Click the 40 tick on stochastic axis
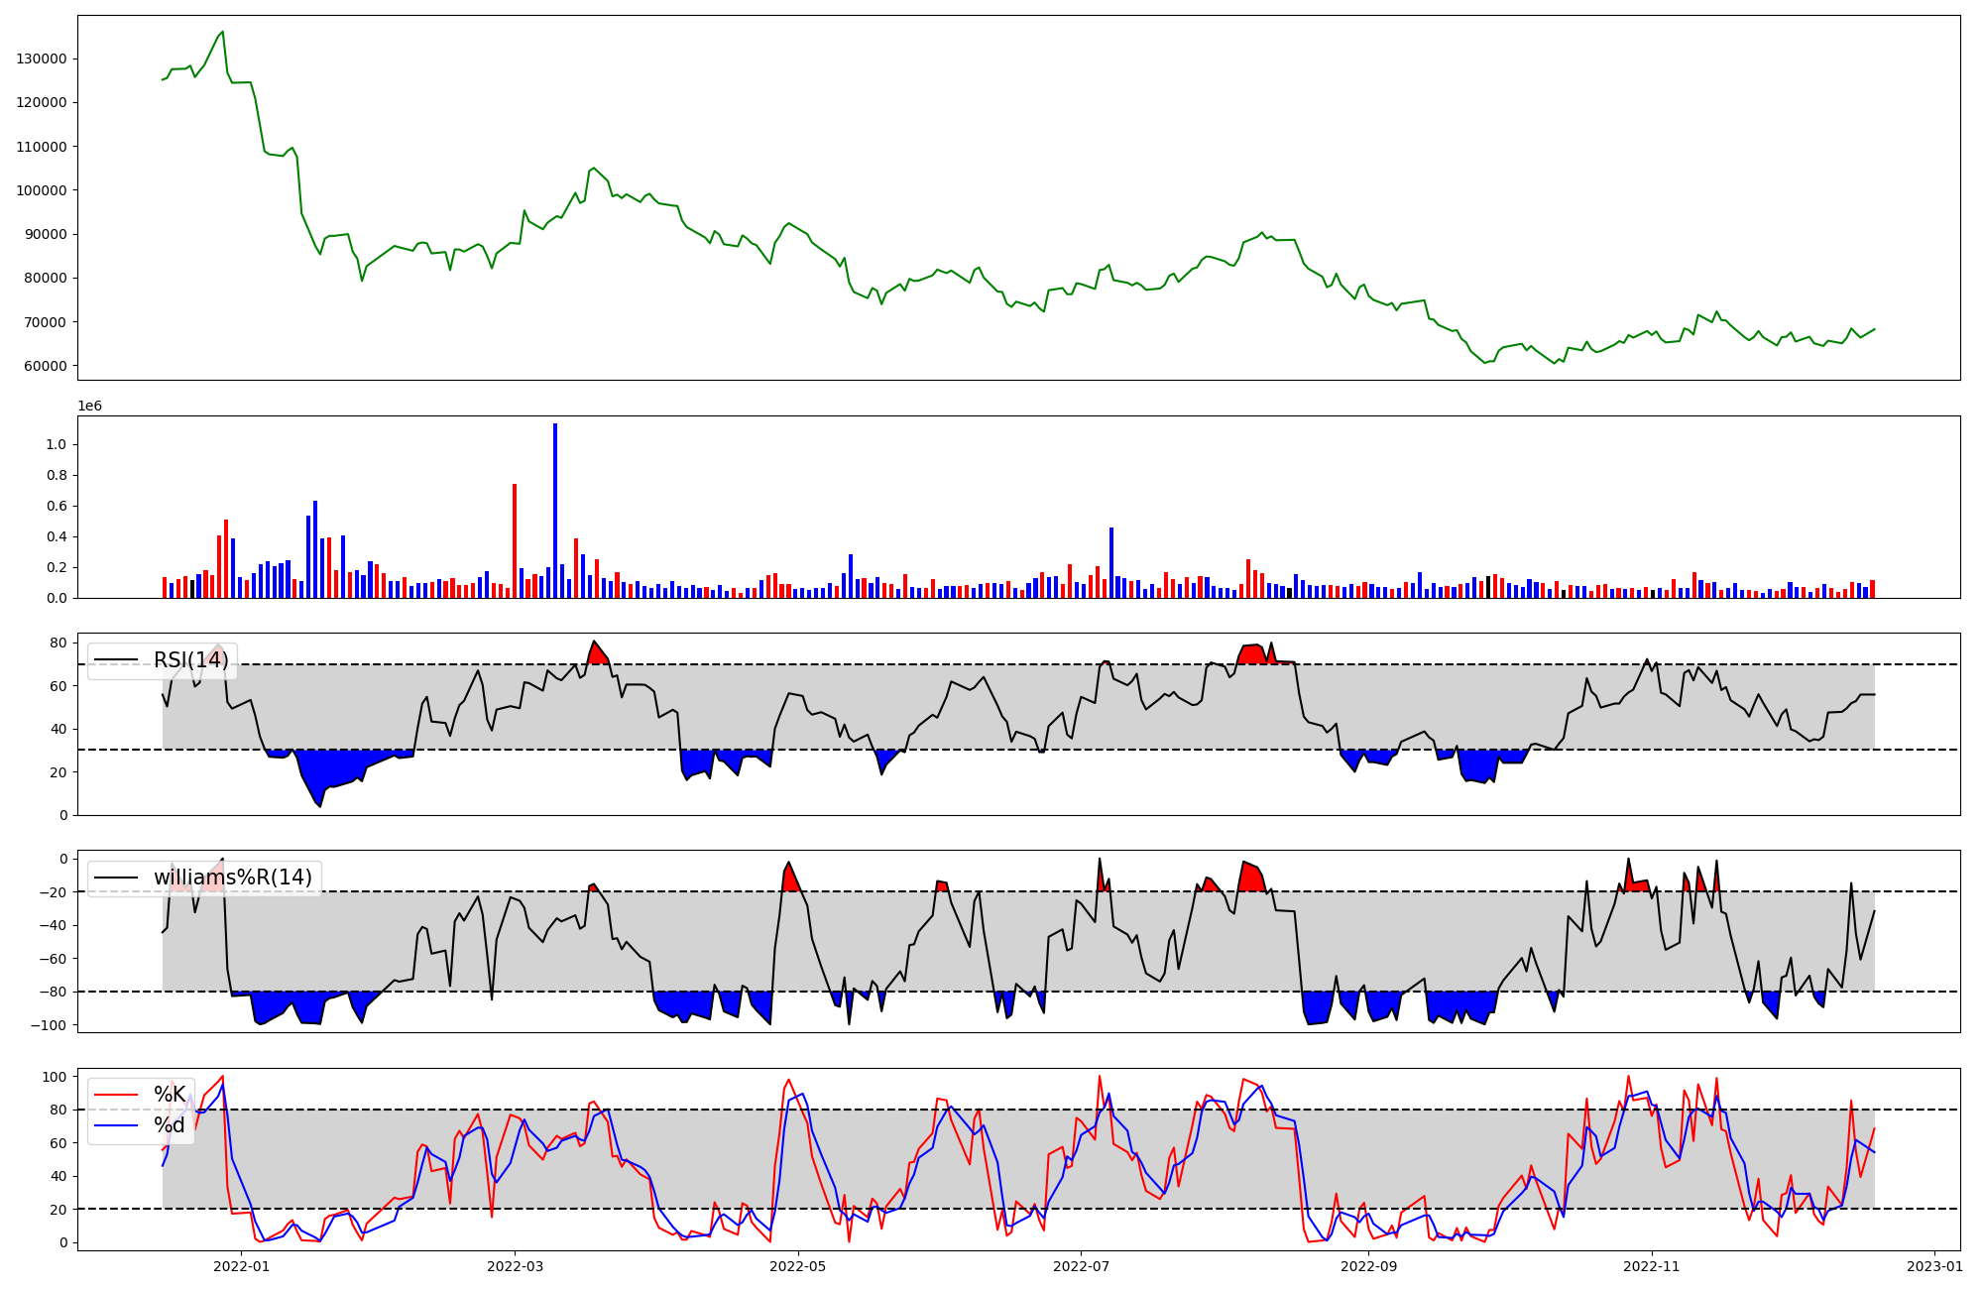Screen dimensions: 1983x1289 (59, 1176)
